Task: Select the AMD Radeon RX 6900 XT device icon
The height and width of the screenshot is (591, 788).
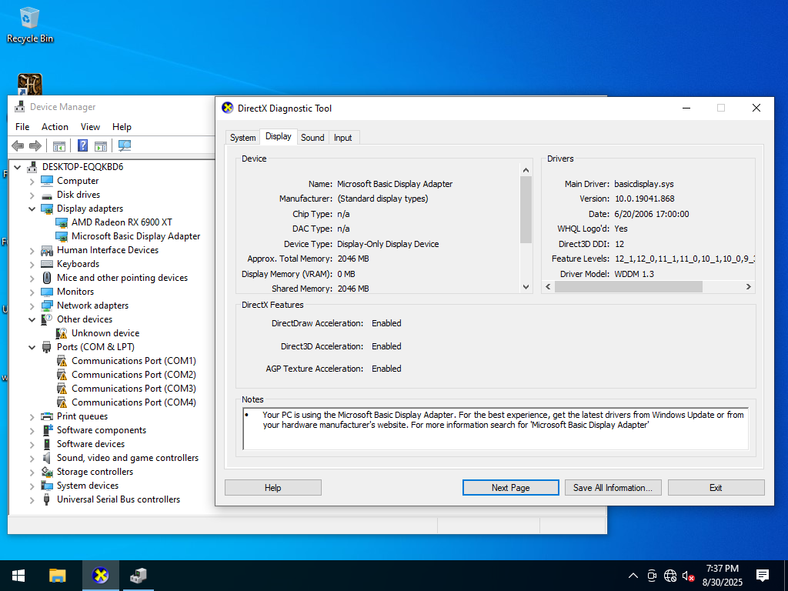Action: (x=62, y=222)
